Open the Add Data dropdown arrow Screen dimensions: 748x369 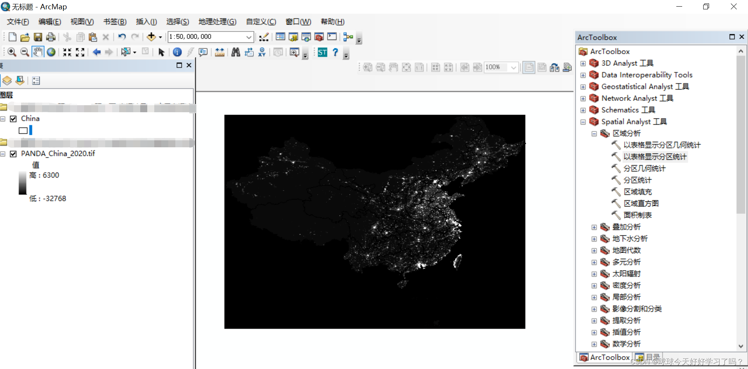pyautogui.click(x=160, y=37)
